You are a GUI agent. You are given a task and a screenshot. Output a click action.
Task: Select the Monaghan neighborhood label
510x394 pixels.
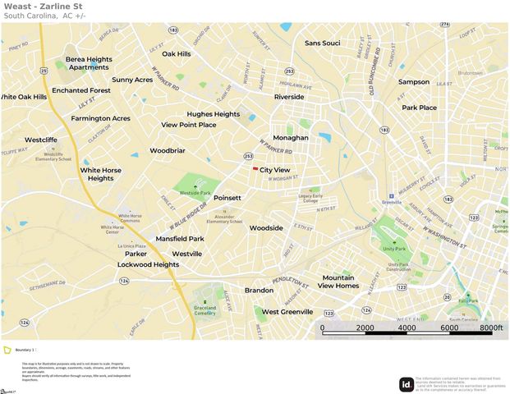[x=291, y=138]
